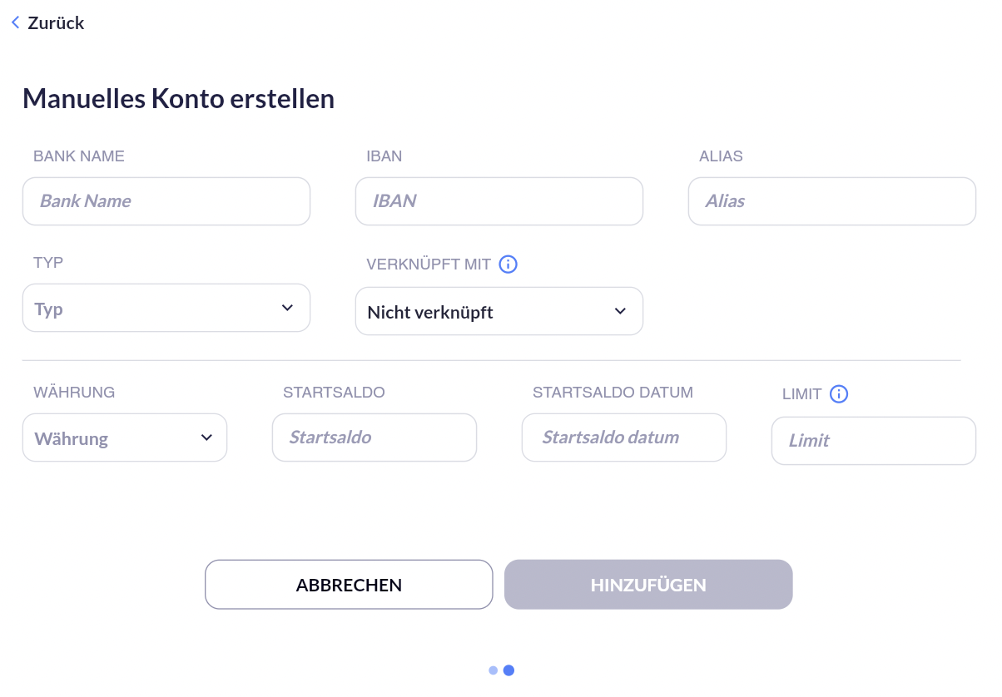Open the Währung selection dropdown
Viewport: 1002px width, 697px height.
(x=125, y=437)
